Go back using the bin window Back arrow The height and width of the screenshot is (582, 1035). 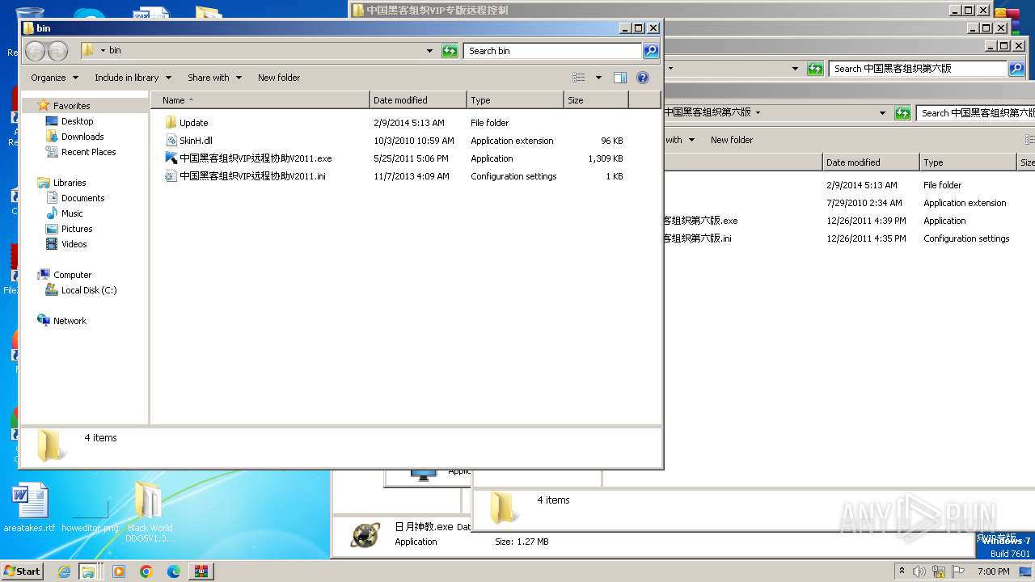35,51
